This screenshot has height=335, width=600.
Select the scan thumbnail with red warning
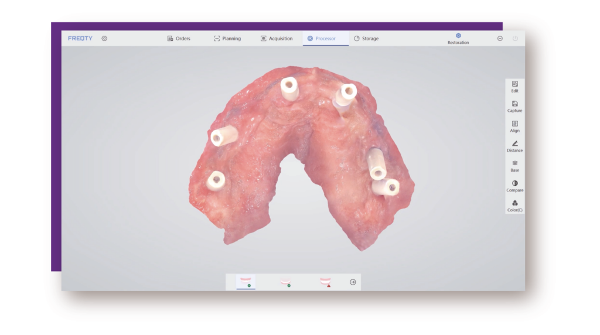[325, 282]
